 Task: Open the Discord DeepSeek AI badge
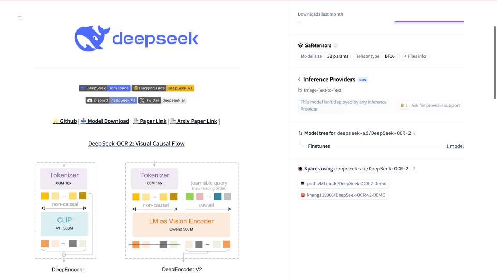click(111, 100)
